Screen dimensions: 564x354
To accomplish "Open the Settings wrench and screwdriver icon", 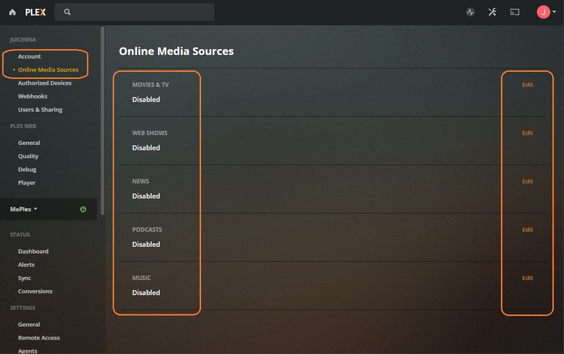I will (x=493, y=12).
